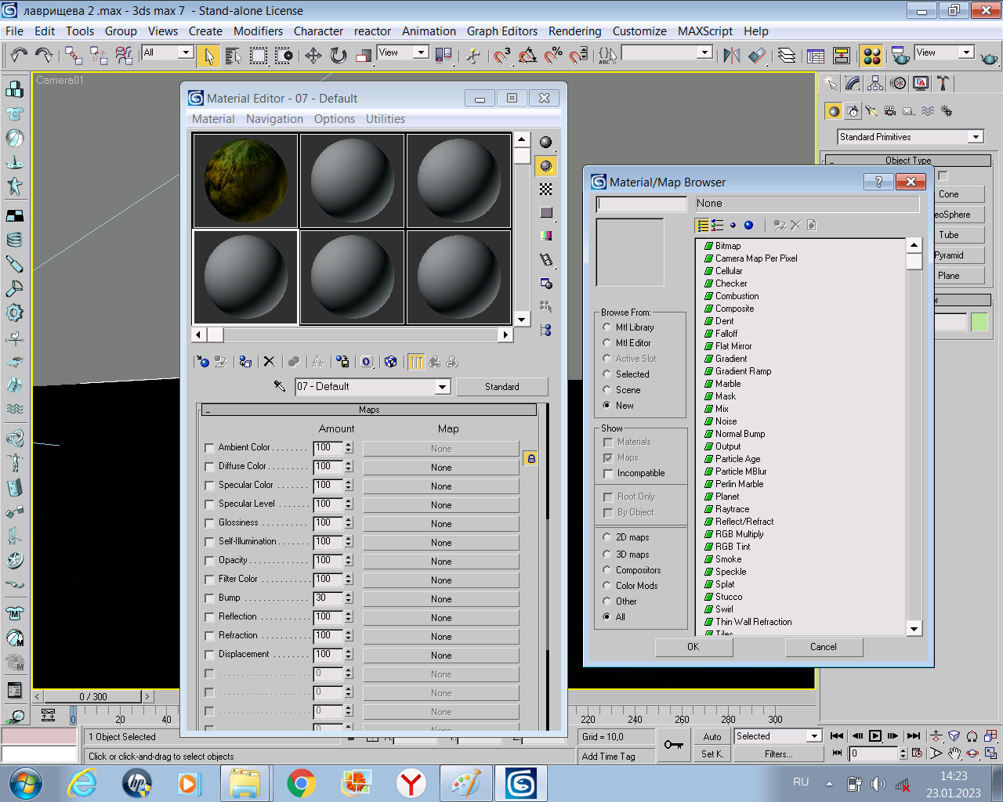Click the Go to End button
The width and height of the screenshot is (1003, 802).
point(914,735)
